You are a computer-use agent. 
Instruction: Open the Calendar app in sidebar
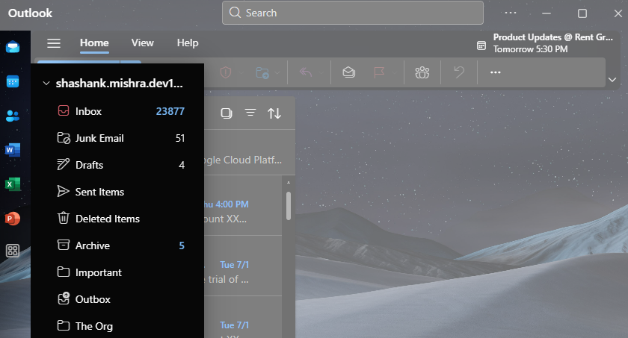(13, 81)
